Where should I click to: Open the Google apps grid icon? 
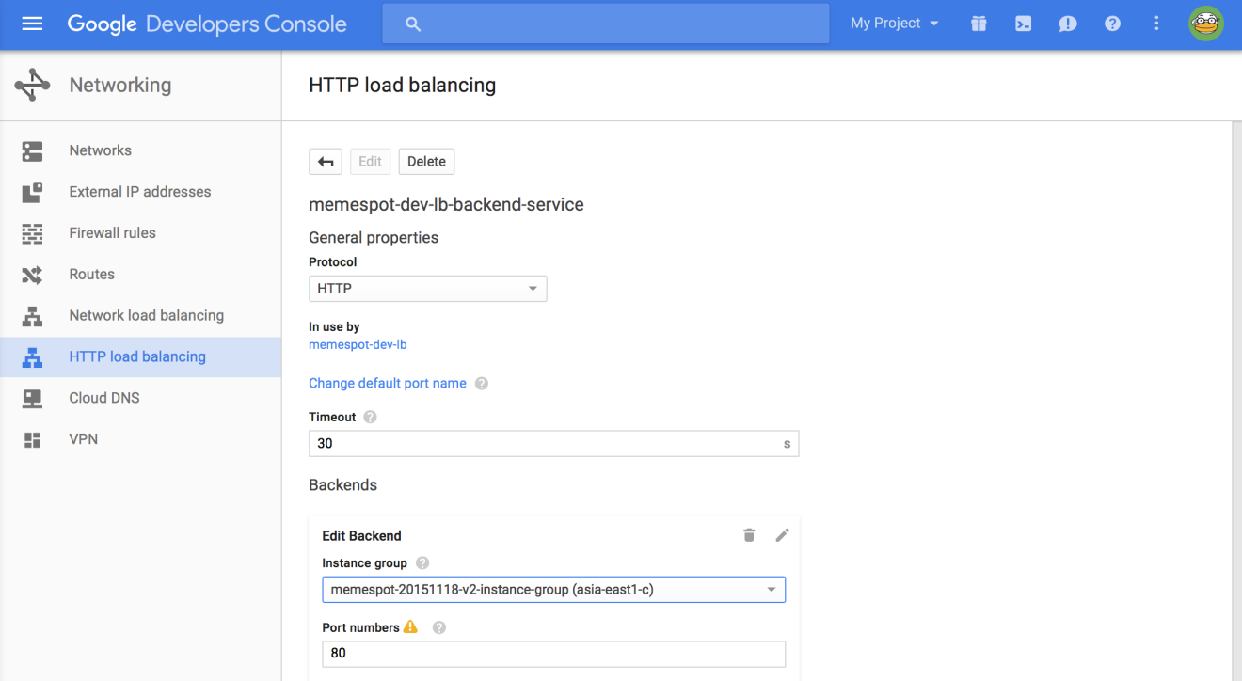coord(979,23)
